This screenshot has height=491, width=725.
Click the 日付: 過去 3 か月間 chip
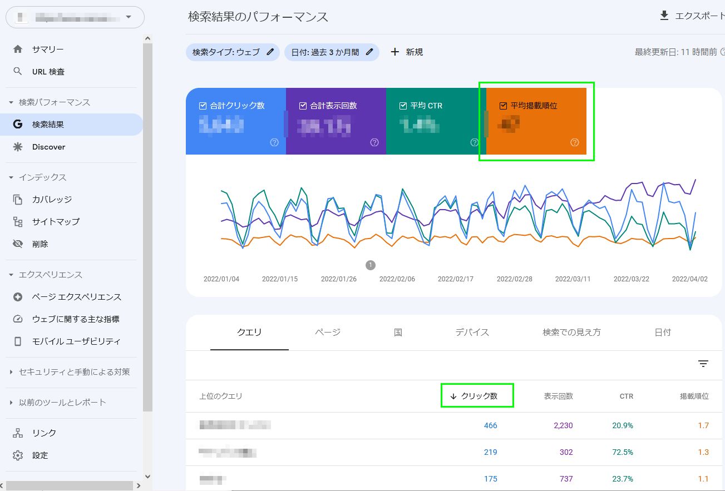coord(332,52)
